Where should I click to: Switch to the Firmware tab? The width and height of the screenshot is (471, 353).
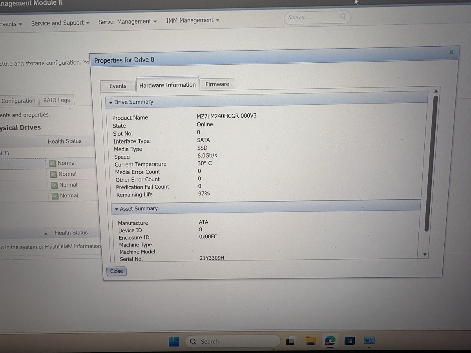217,84
